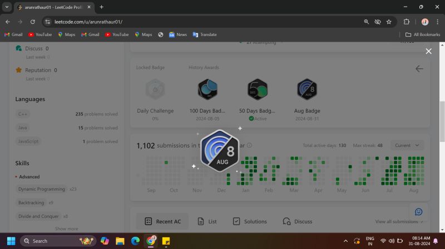Open Sticky Notes from taskbar
This screenshot has height=249, width=445.
click(x=166, y=241)
